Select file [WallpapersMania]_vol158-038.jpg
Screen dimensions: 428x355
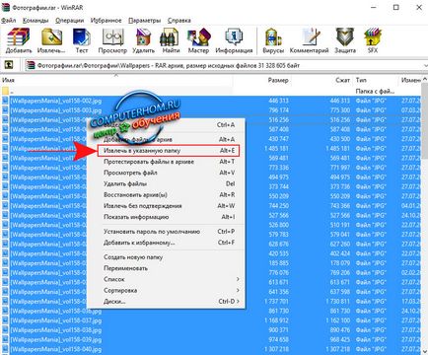coord(56,329)
